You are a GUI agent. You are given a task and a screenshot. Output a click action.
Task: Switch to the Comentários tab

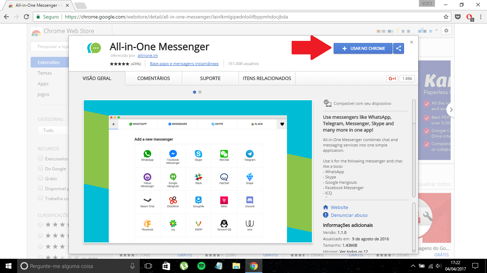point(154,78)
